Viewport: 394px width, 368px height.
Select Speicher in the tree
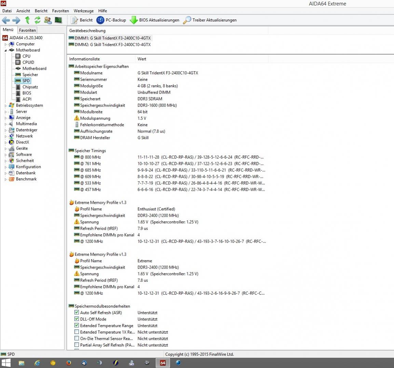point(30,74)
